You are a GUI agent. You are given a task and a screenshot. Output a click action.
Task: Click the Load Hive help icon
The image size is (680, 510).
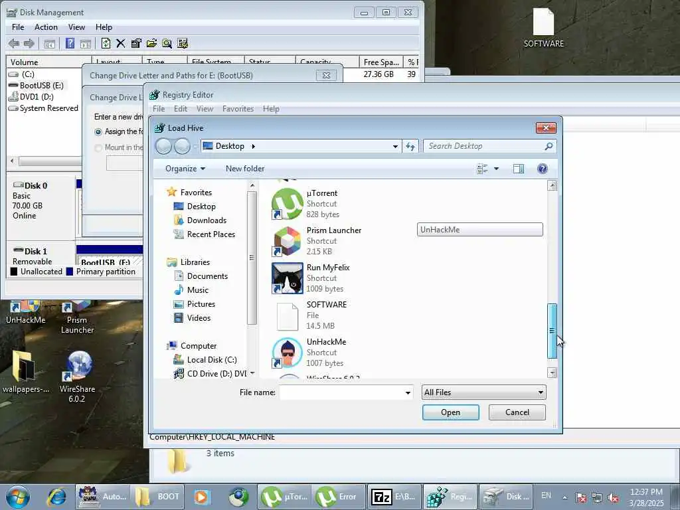tap(542, 169)
